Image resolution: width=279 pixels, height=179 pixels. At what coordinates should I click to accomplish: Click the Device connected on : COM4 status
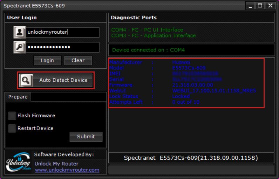(148, 50)
